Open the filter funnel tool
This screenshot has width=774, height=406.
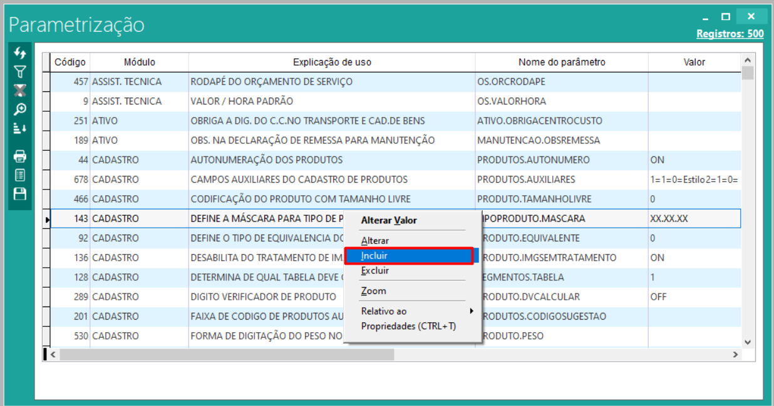(x=20, y=72)
